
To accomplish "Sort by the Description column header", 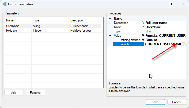I will click(x=85, y=20).
